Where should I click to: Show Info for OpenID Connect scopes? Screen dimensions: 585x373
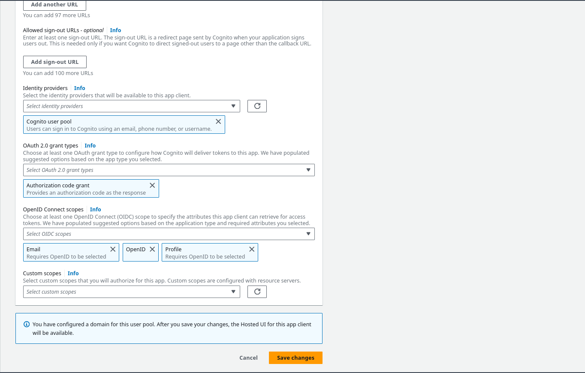pyautogui.click(x=95, y=209)
